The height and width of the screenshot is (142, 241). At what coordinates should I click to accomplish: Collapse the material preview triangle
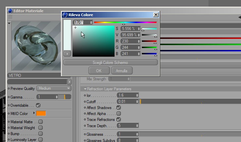(9, 23)
